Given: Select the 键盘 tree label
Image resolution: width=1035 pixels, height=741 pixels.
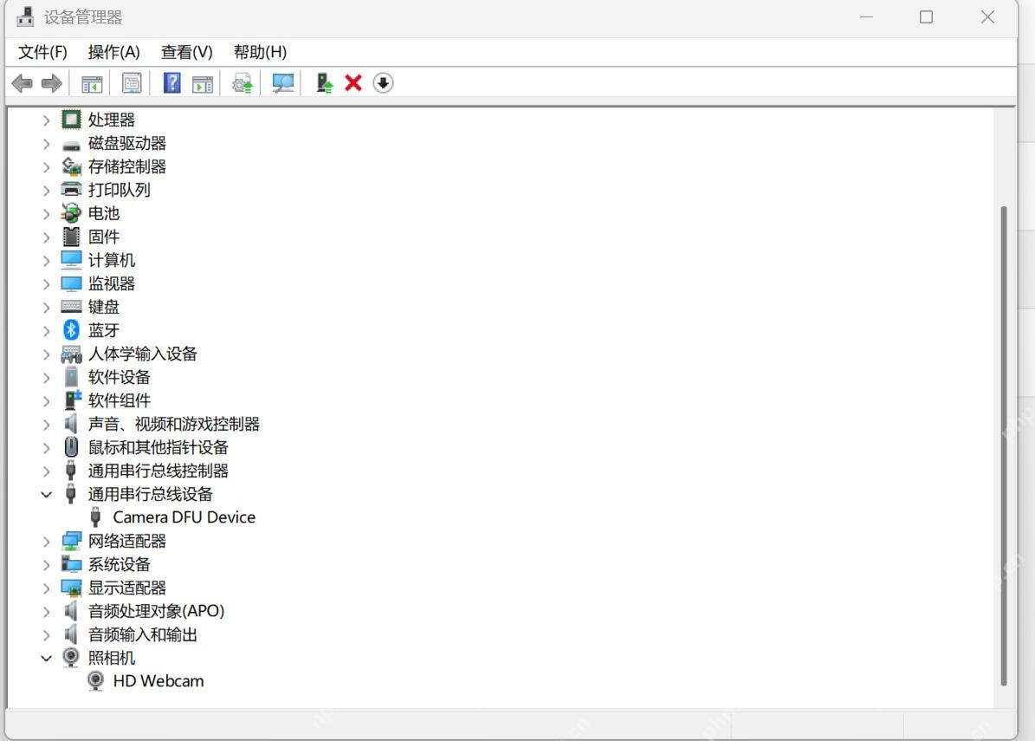Looking at the screenshot, I should [x=104, y=307].
